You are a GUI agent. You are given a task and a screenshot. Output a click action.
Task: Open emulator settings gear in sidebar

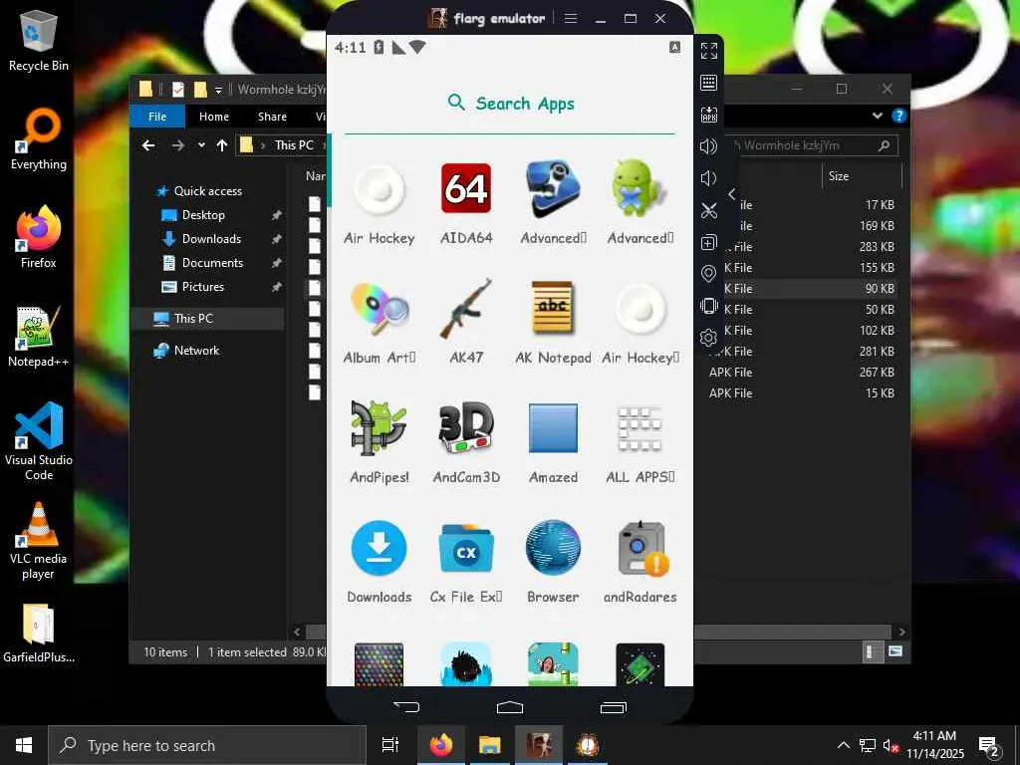[709, 338]
